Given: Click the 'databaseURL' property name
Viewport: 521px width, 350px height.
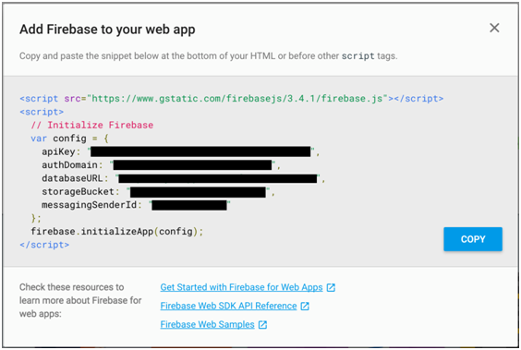Looking at the screenshot, I should [72, 178].
